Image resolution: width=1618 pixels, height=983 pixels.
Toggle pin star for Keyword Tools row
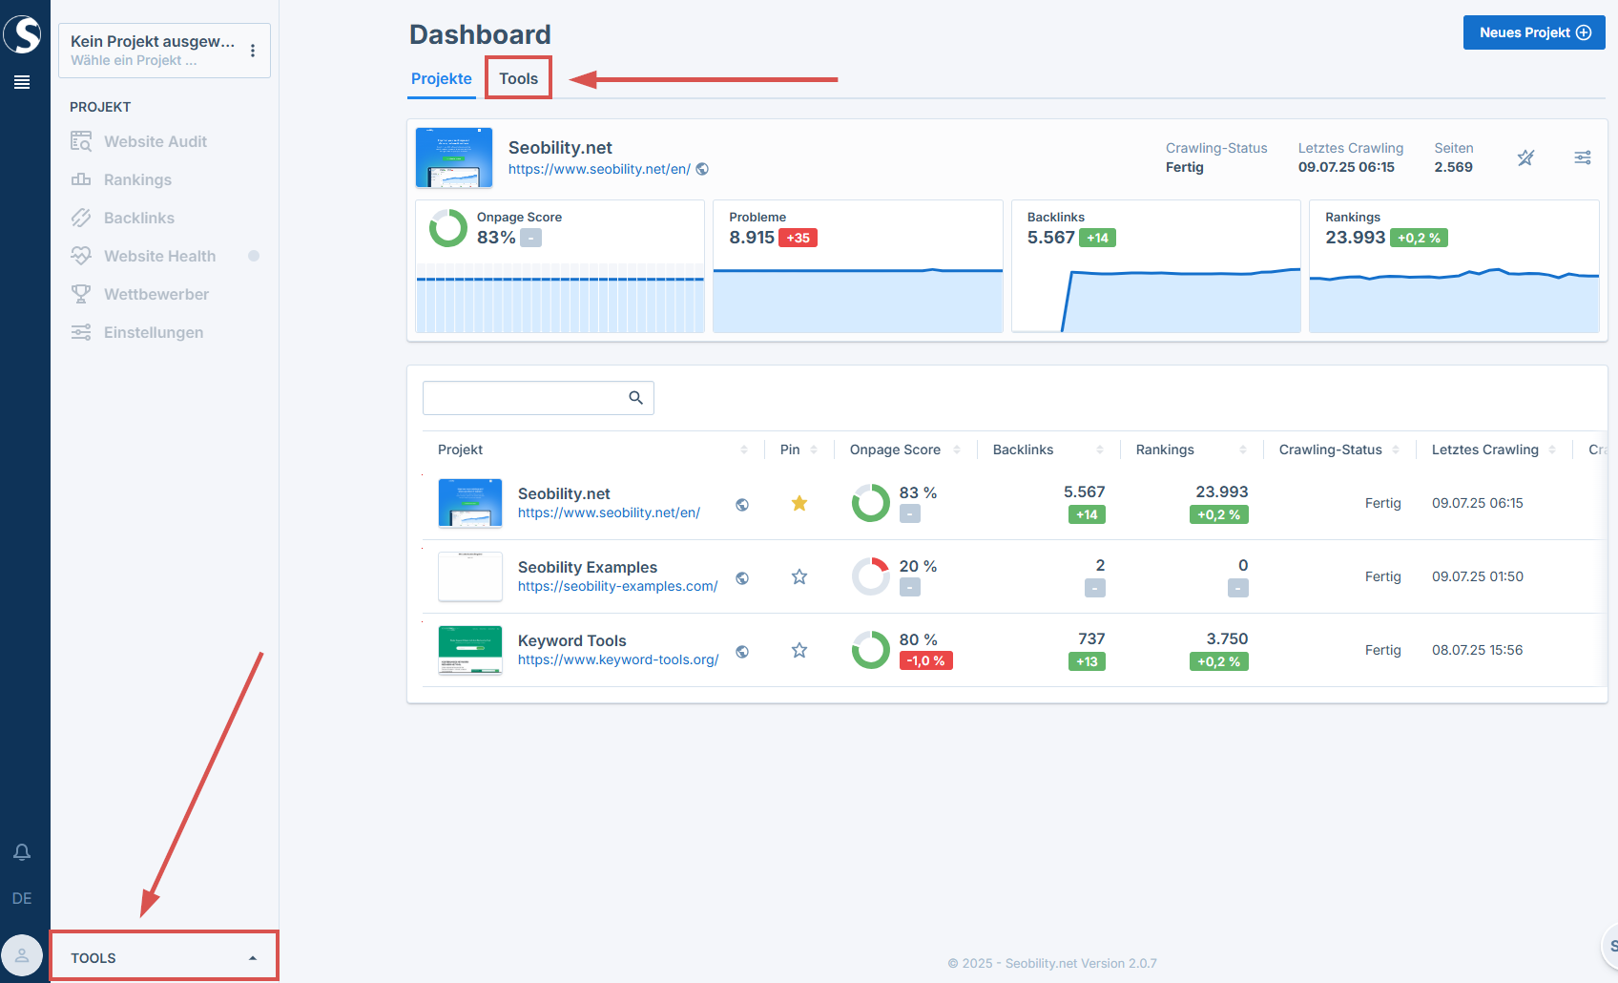click(799, 650)
